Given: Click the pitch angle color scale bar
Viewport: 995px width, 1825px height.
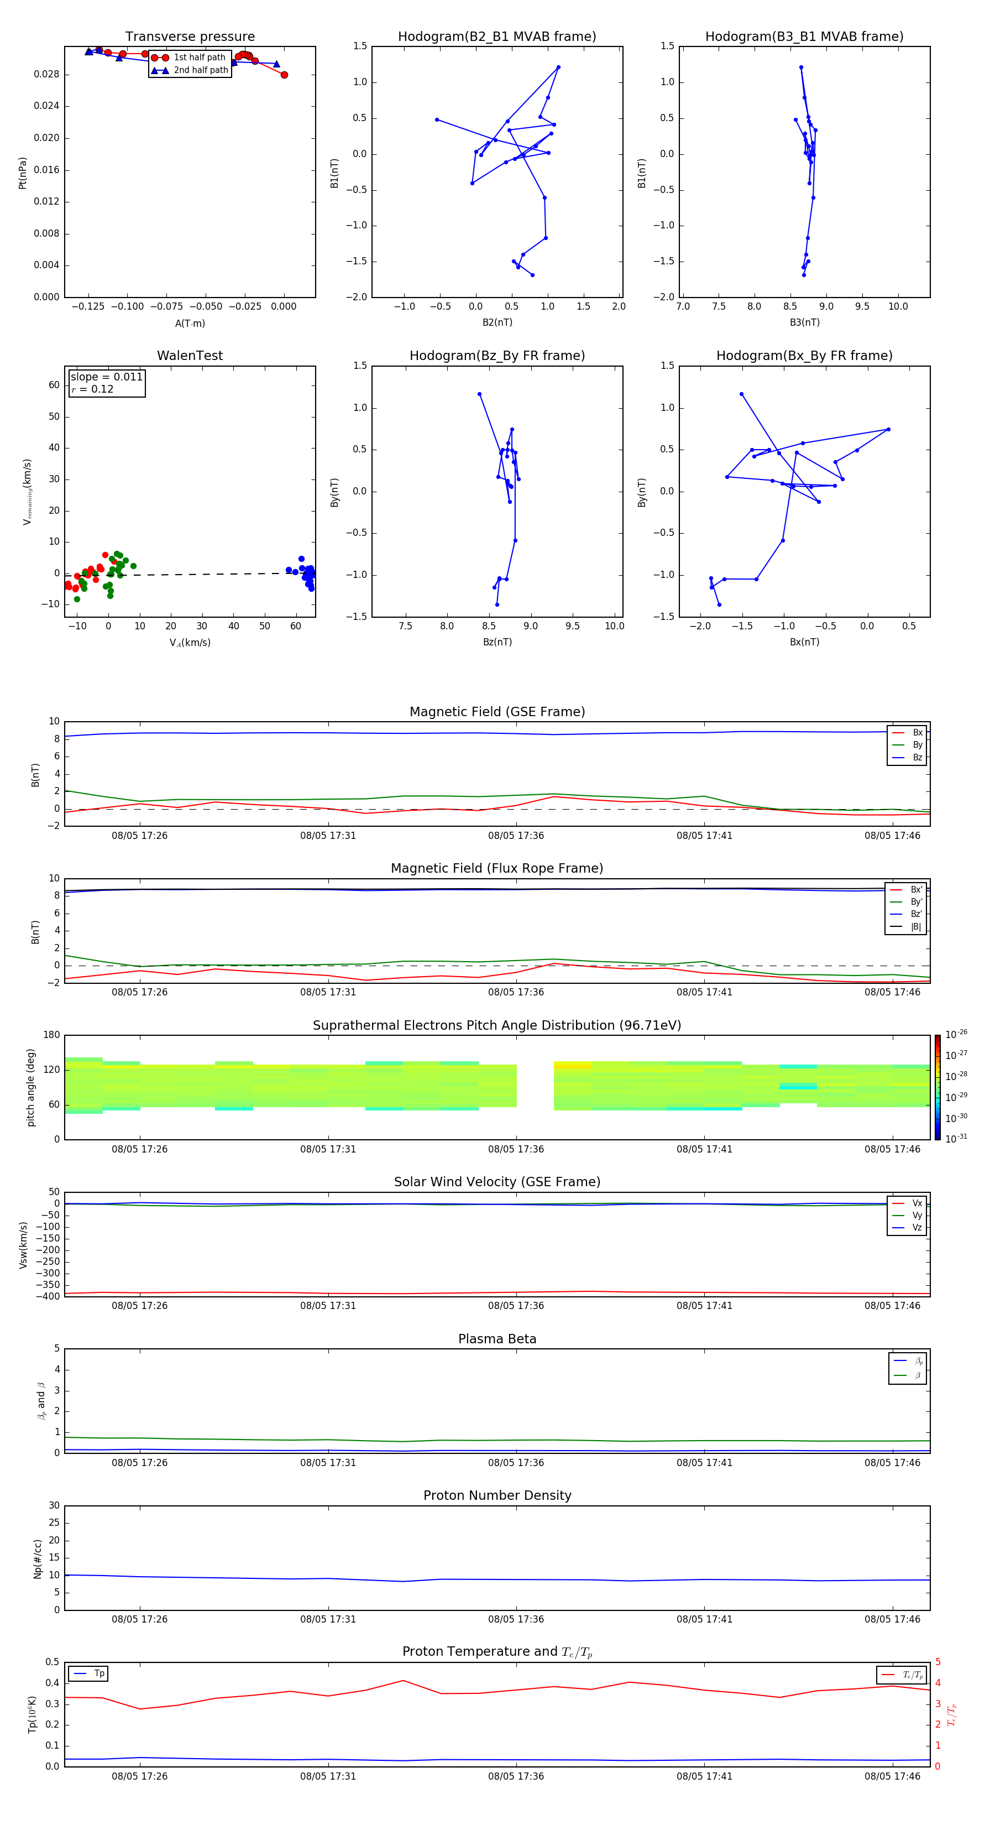Looking at the screenshot, I should pos(937,1087).
